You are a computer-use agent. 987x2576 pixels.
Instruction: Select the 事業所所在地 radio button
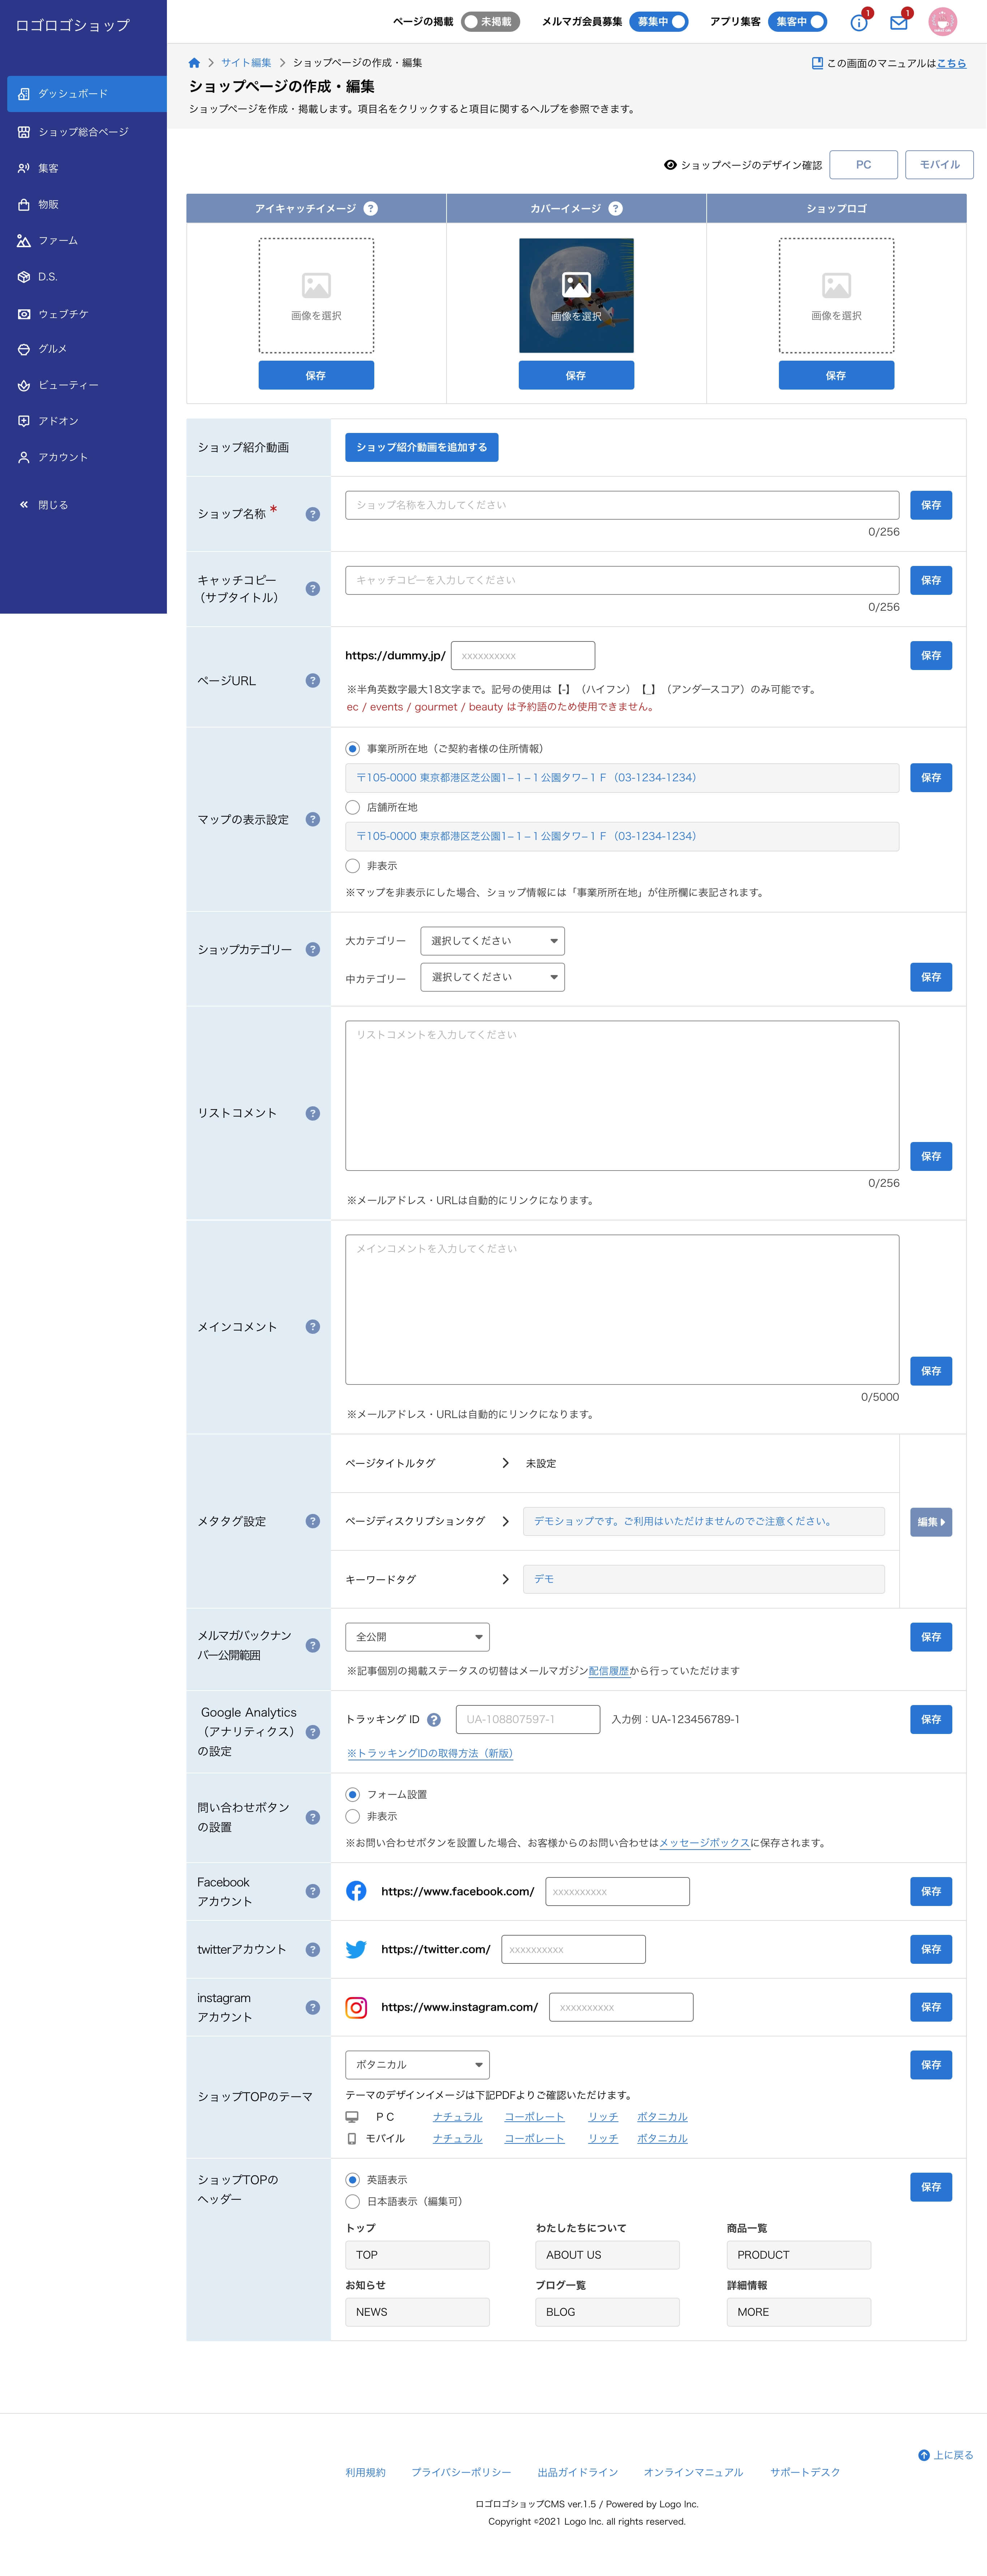pyautogui.click(x=352, y=749)
